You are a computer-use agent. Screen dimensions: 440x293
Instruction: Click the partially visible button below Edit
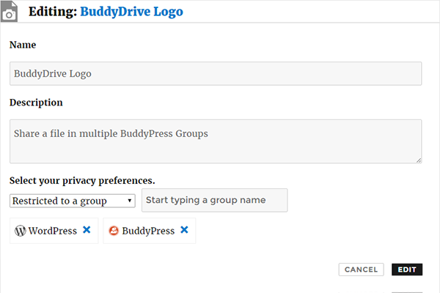coord(407,291)
